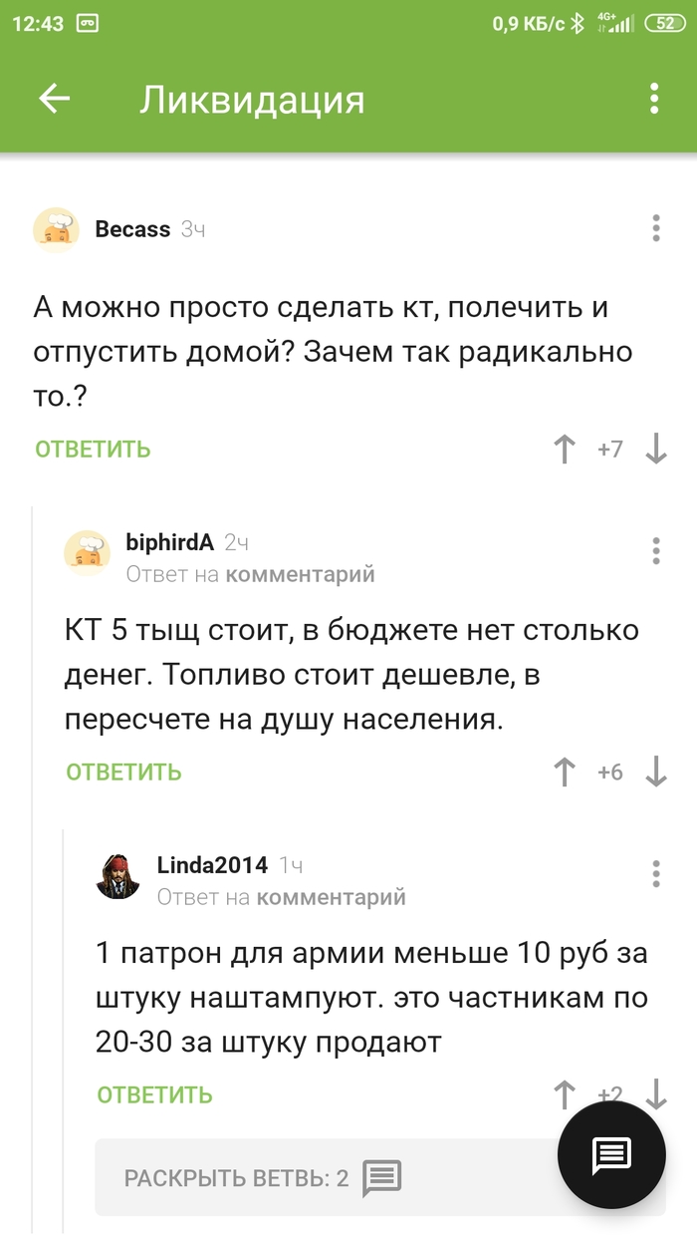Open the header overflow menu
Screen dimensions: 697x1240
[654, 99]
